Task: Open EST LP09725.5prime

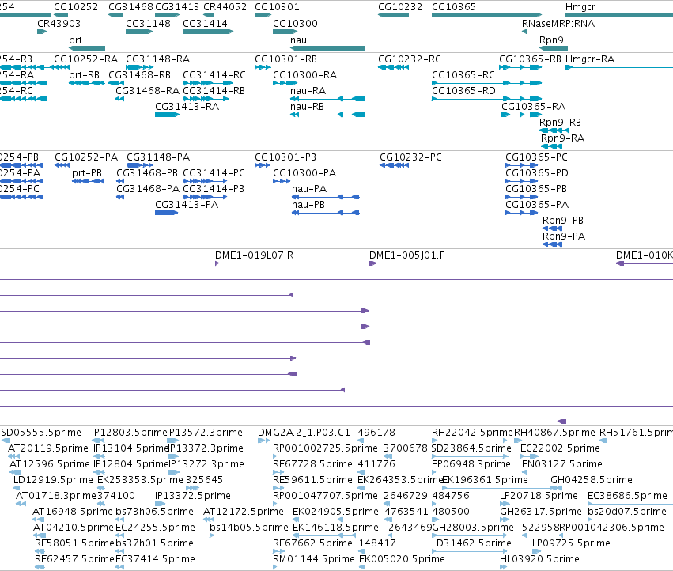Action: [x=571, y=543]
